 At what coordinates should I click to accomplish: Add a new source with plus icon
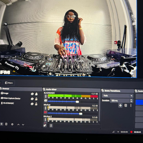[x=1, y=124]
